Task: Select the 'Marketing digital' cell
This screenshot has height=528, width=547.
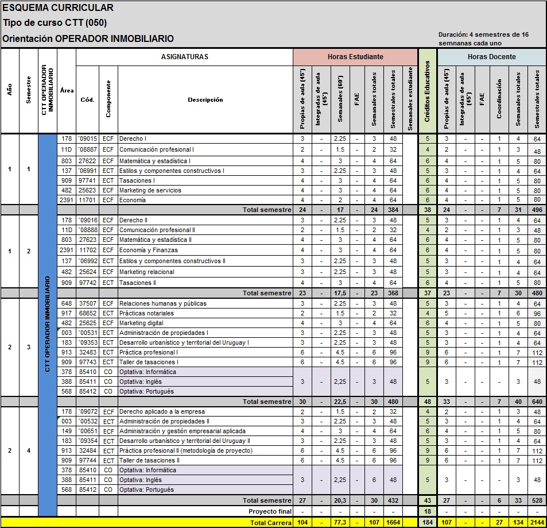Action: [x=205, y=323]
